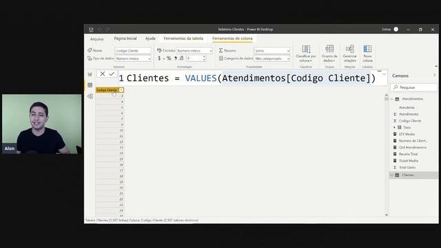Screen dimensions: 441x248
Task: Open the Arquivo menu
Action: (96, 39)
